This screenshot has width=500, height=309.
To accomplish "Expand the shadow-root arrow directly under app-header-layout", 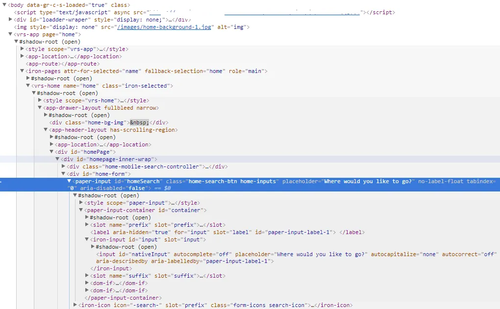I will (x=51, y=137).
